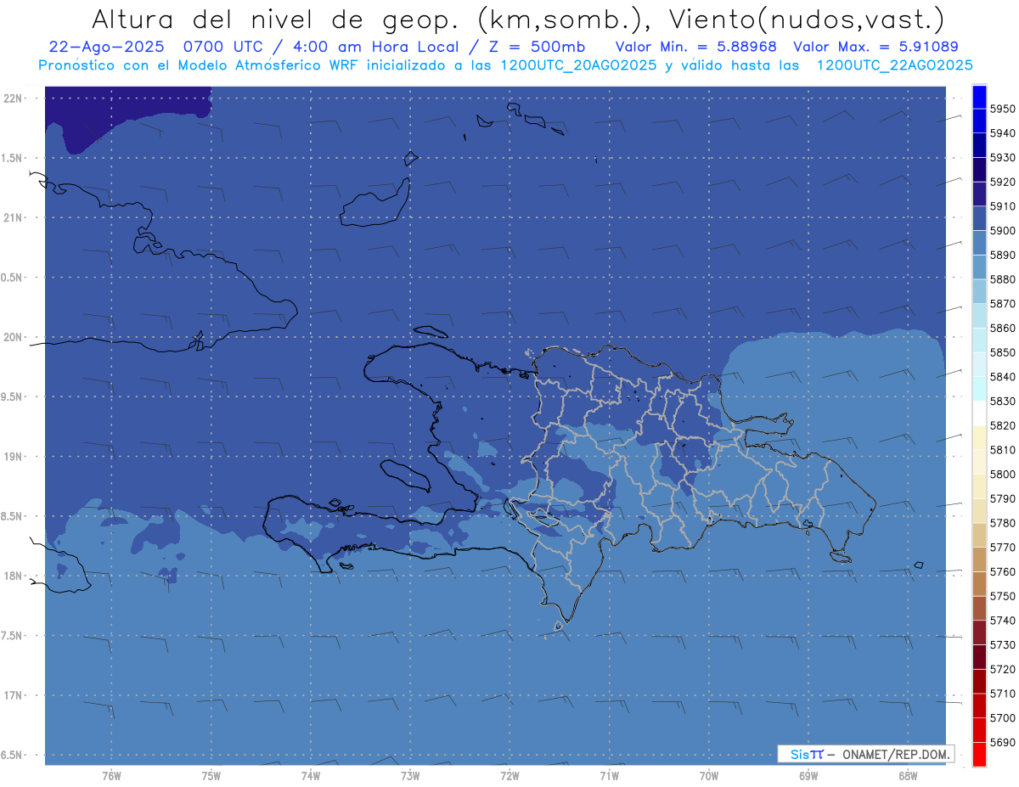Click the '5900' colorbar value
The width and height of the screenshot is (1019, 787).
coord(1002,230)
